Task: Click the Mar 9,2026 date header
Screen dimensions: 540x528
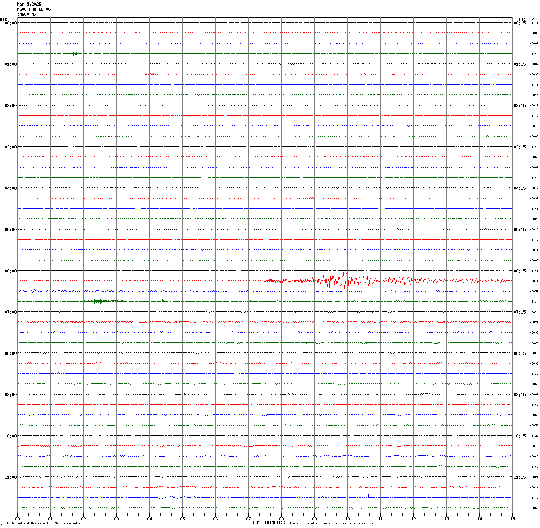Action: point(29,4)
